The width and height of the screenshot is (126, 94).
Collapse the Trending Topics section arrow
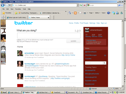[105, 67]
